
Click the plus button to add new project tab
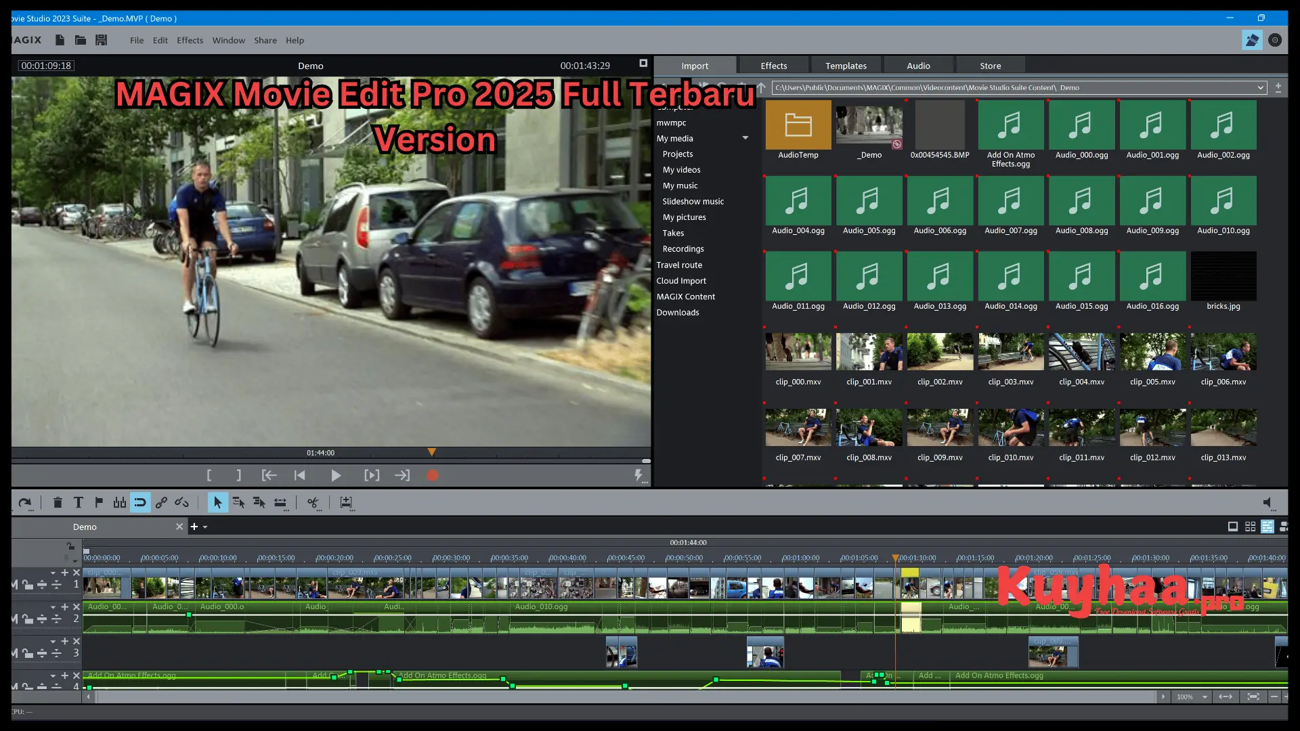coord(194,526)
